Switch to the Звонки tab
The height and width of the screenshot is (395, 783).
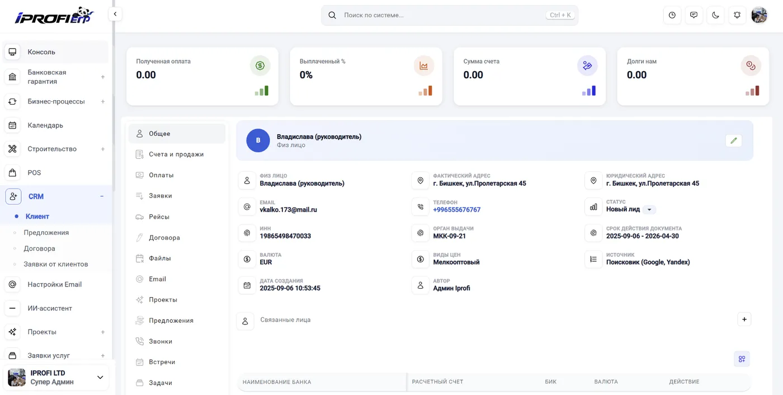point(177,341)
